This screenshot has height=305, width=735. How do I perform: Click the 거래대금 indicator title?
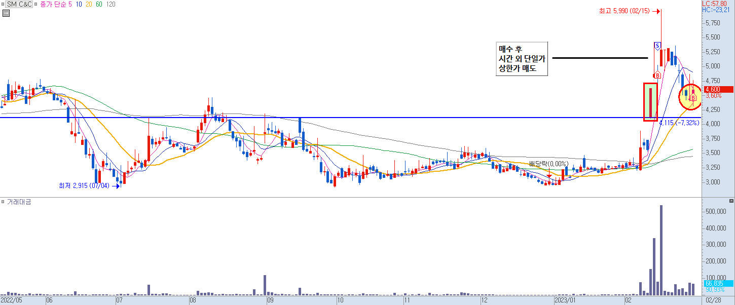(18, 202)
